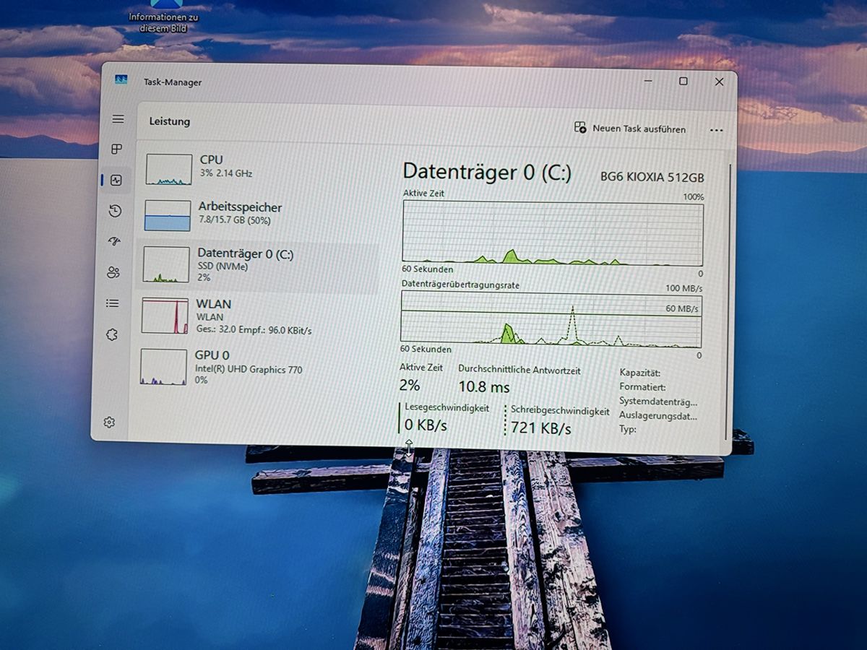Click the WLAN mini graph thumbnail
The height and width of the screenshot is (650, 867).
[165, 316]
